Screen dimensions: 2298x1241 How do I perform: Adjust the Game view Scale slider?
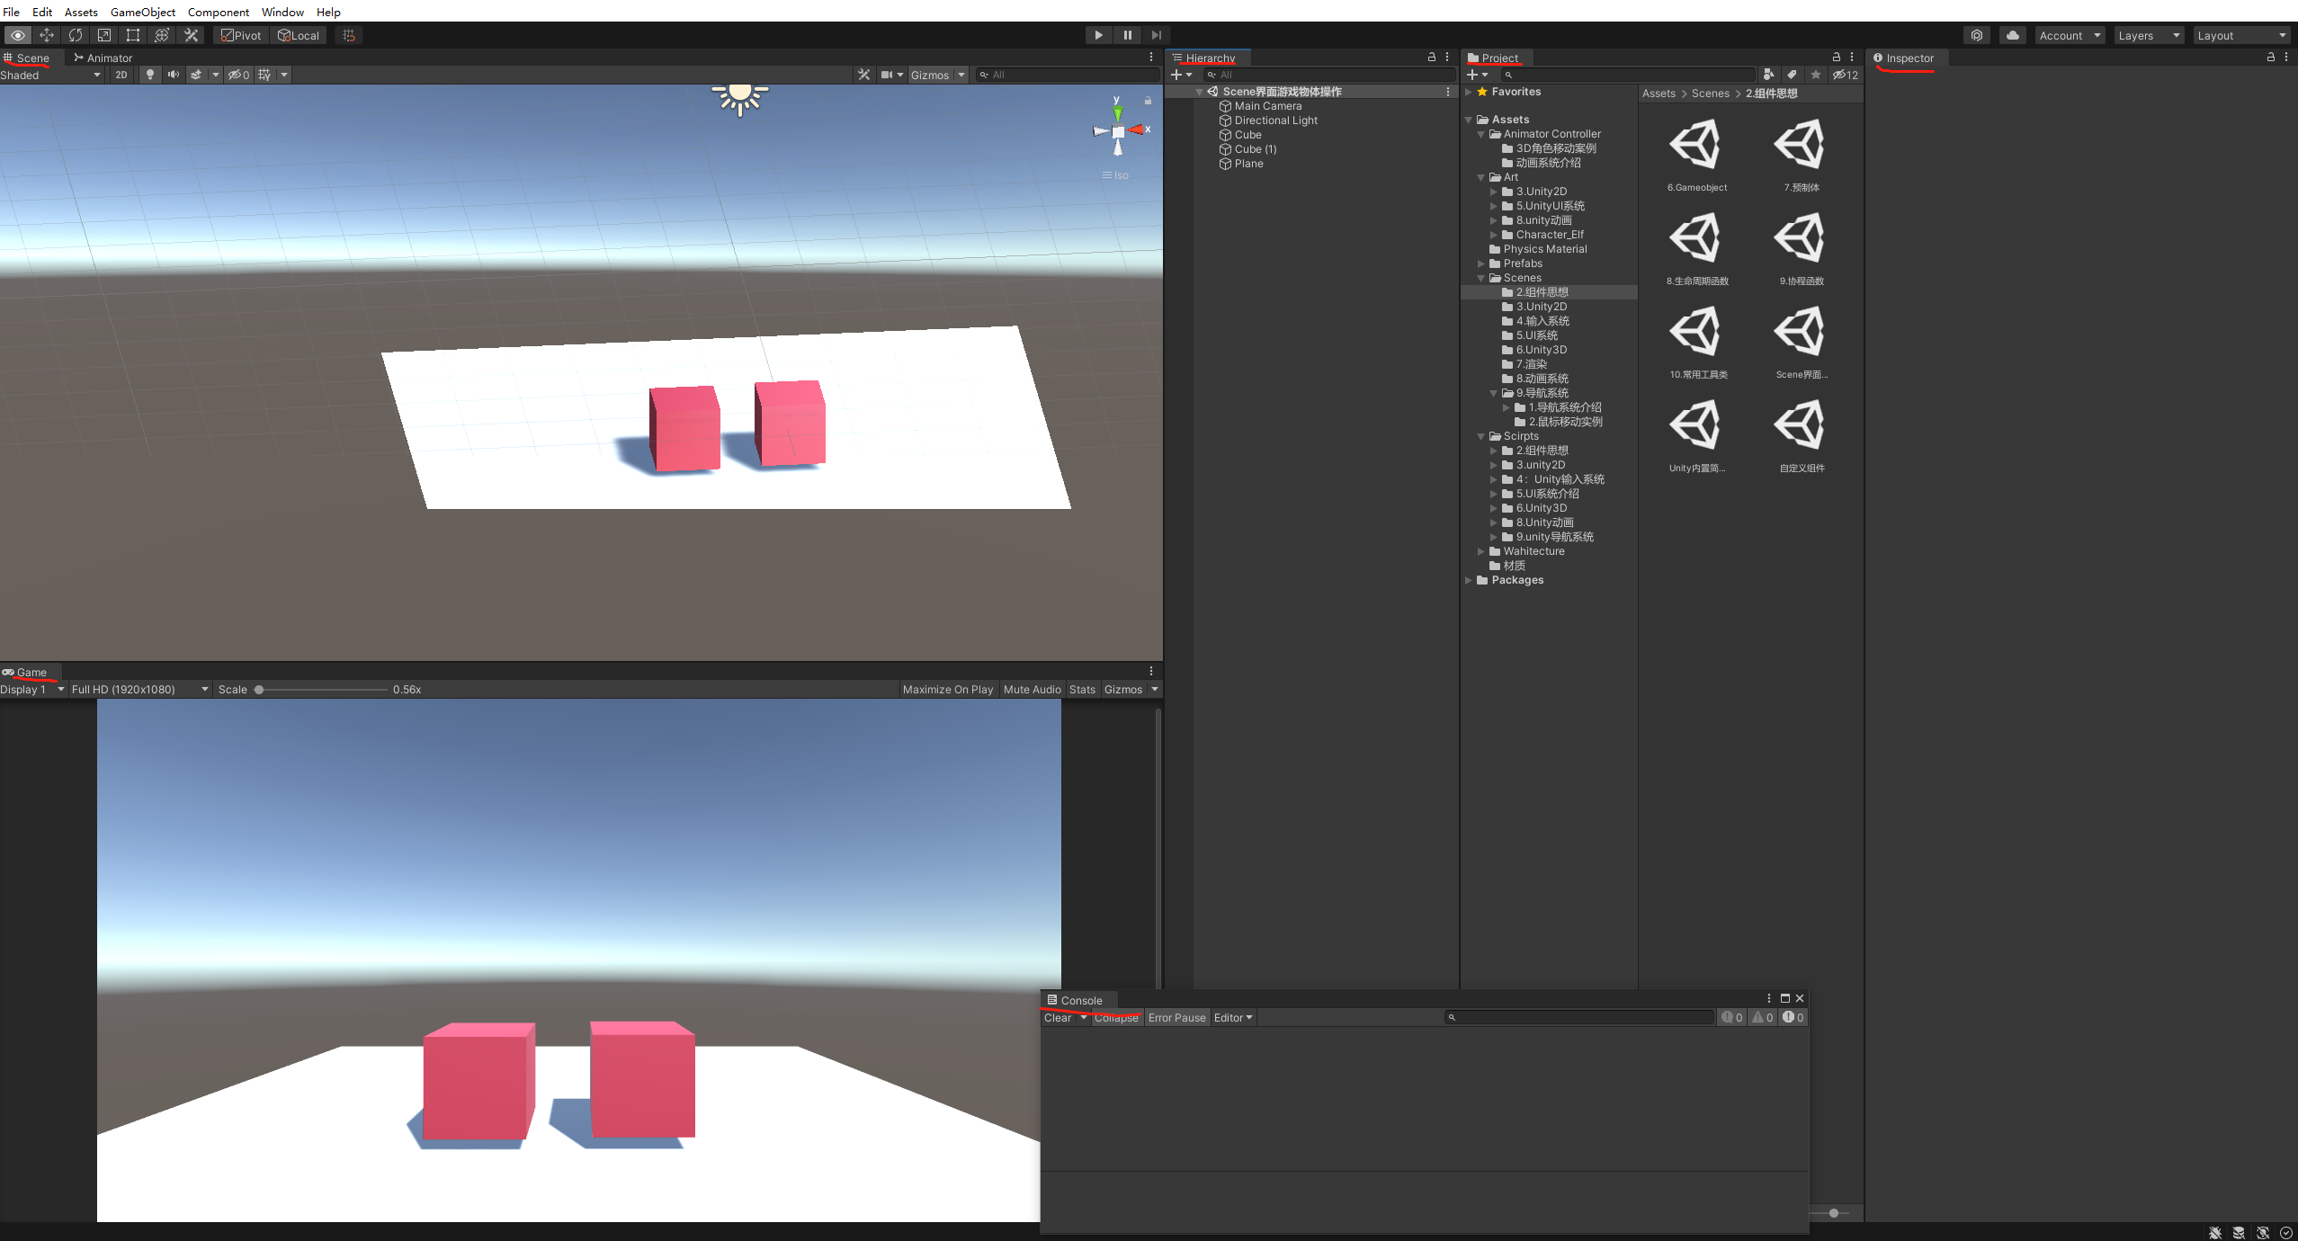click(259, 689)
